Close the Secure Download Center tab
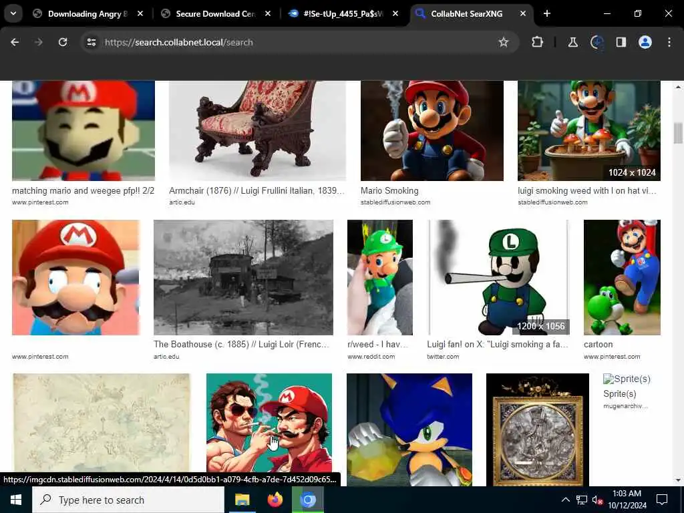This screenshot has height=513, width=684. 268,14
